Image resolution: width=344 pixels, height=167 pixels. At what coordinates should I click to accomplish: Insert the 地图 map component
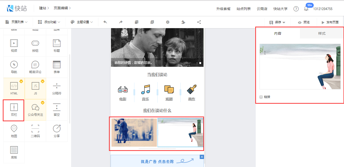click(x=14, y=131)
